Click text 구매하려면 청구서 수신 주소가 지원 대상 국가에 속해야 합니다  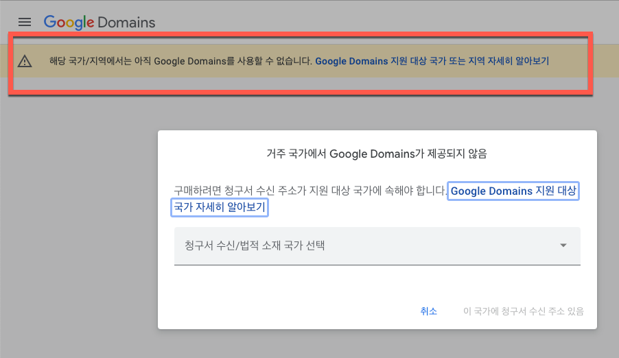click(x=310, y=191)
